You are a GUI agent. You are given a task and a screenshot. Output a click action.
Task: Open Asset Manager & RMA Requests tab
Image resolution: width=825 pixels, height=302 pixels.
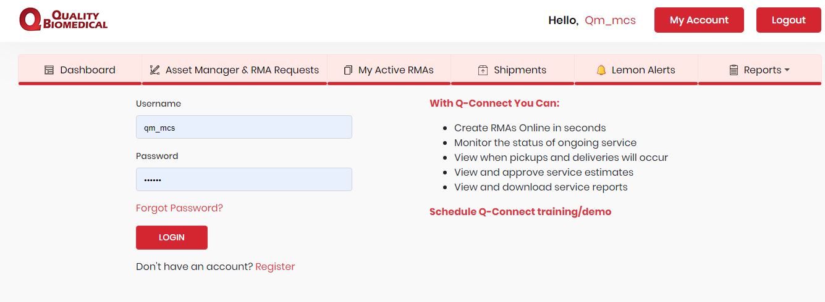(x=235, y=70)
